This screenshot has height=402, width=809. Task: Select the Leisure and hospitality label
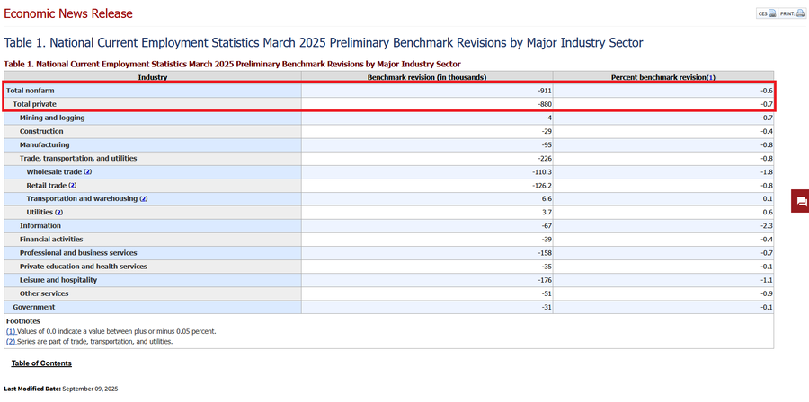58,280
